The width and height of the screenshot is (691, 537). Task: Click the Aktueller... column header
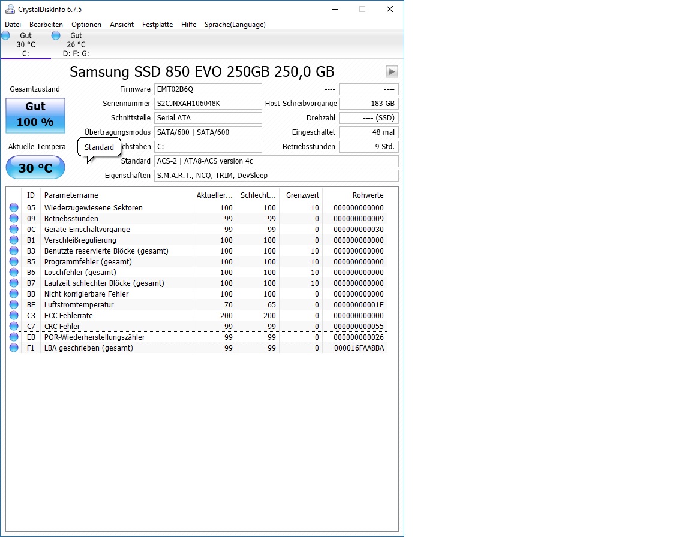pyautogui.click(x=214, y=195)
